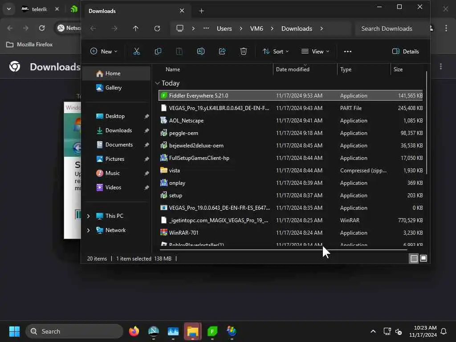Expand chevron after Users in address bar
The width and height of the screenshot is (456, 342).
[241, 28]
